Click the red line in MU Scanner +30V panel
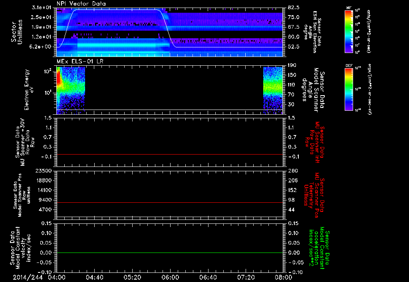409x282 pixels. [x=170, y=154]
